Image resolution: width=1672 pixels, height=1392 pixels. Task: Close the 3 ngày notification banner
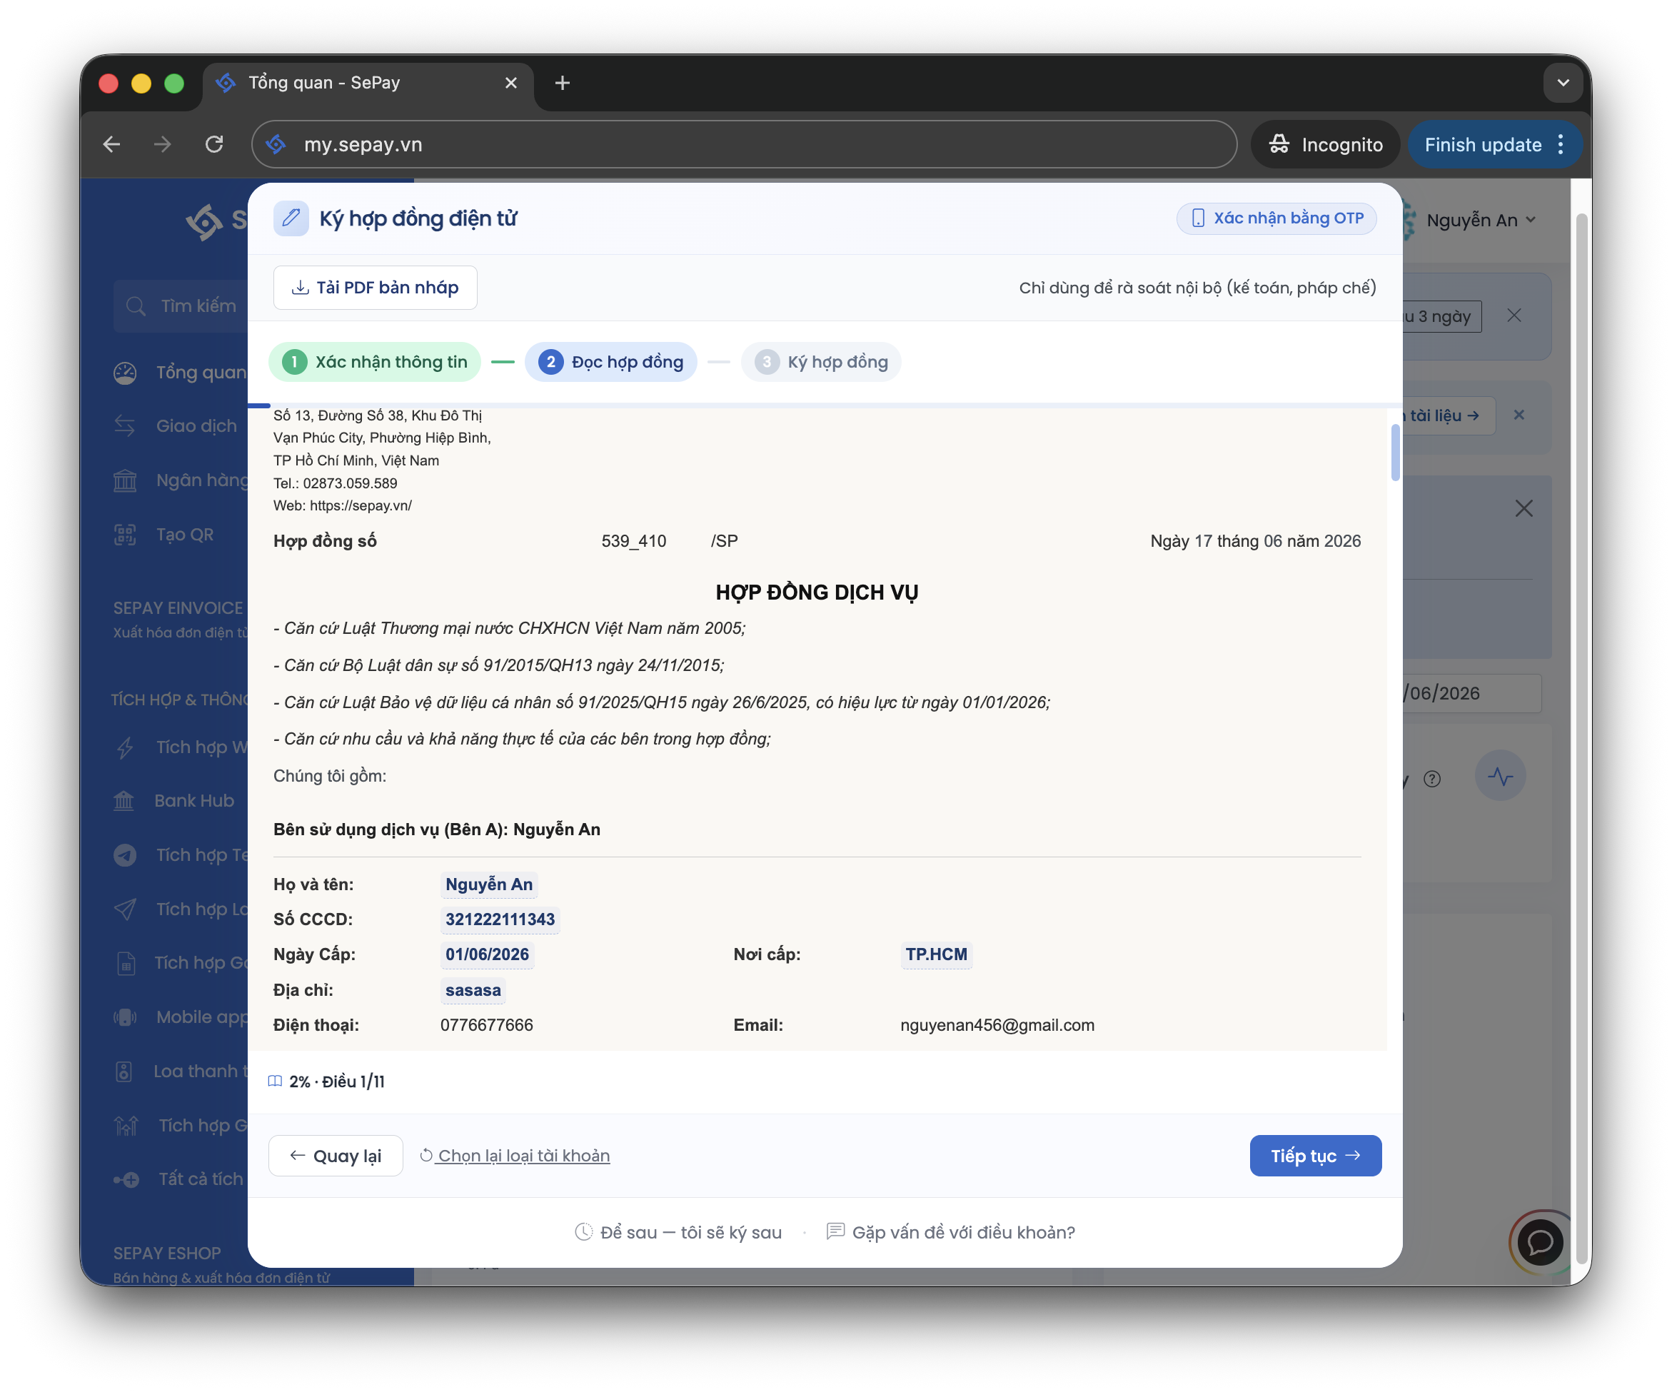(1514, 316)
